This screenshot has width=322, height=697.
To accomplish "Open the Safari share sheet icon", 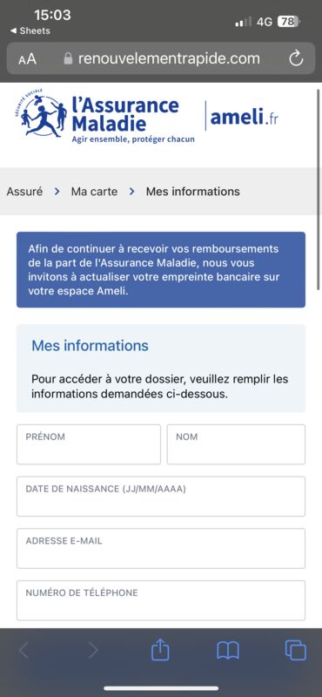I will [x=160, y=651].
